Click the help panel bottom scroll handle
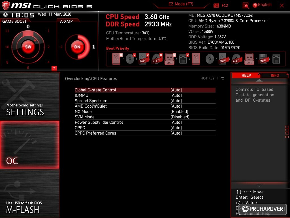290x218 pixels. (259, 185)
